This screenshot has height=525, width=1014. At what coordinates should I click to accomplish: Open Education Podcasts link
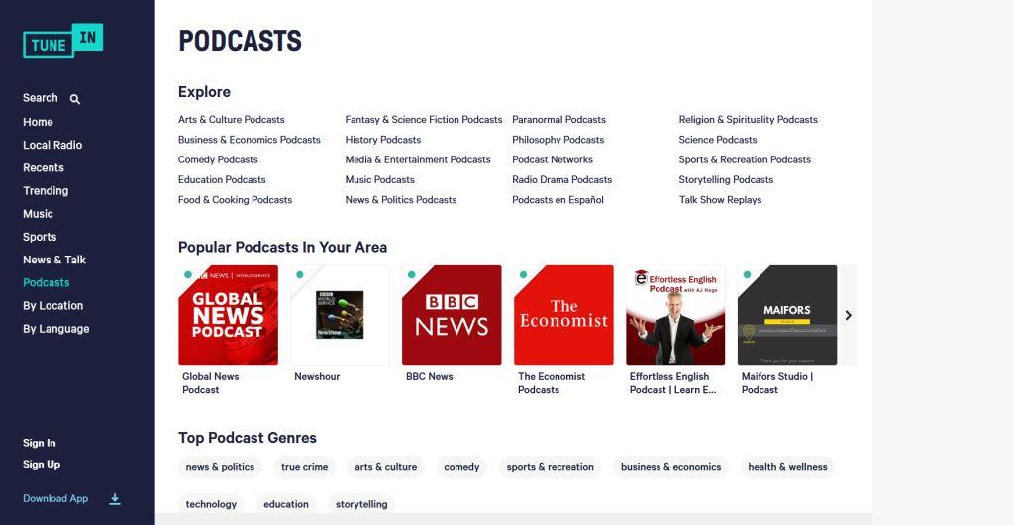(x=222, y=179)
